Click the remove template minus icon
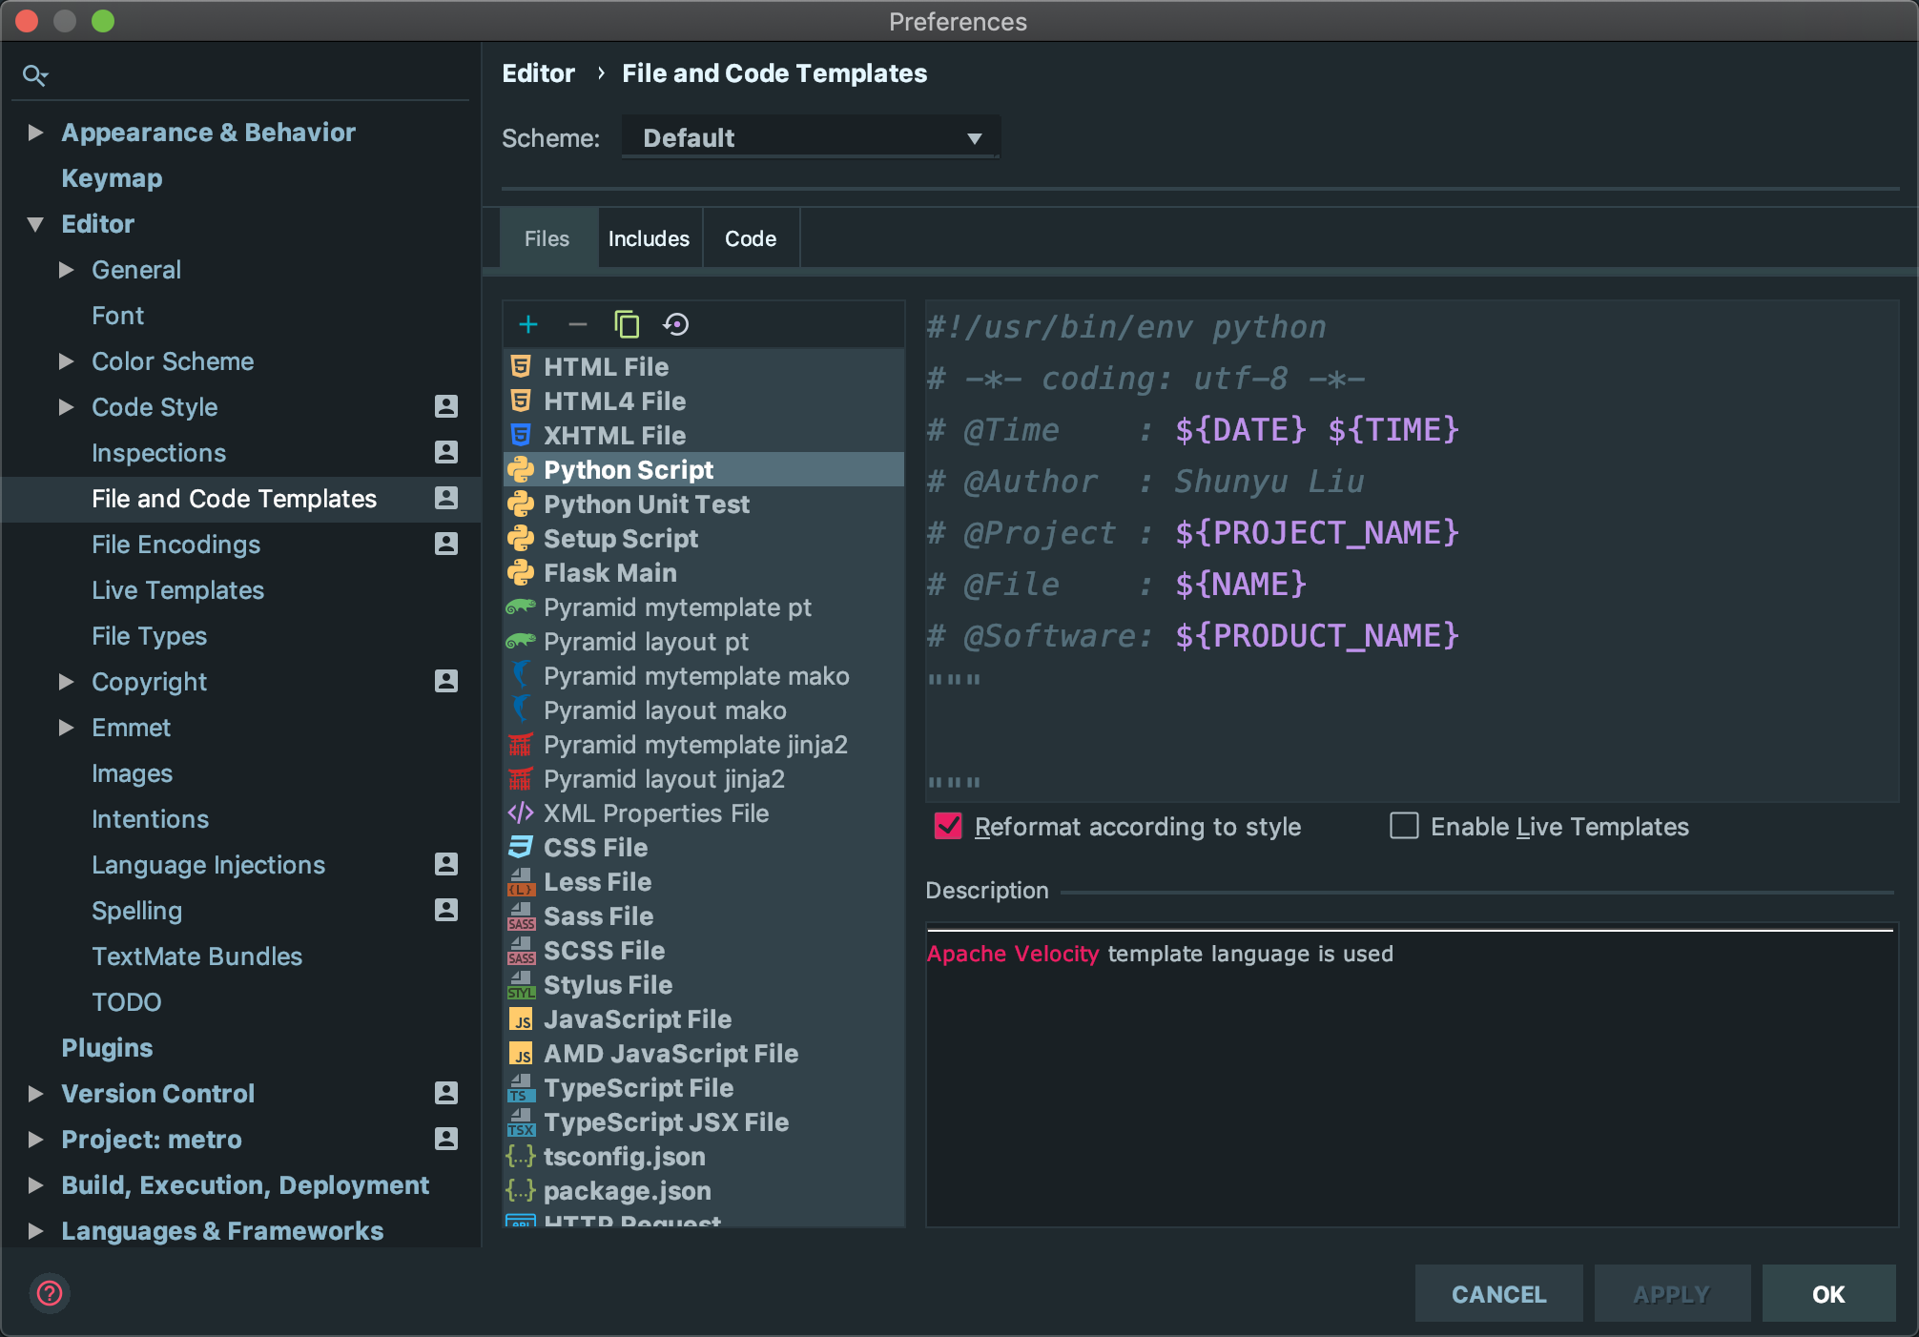The width and height of the screenshot is (1919, 1337). tap(577, 324)
